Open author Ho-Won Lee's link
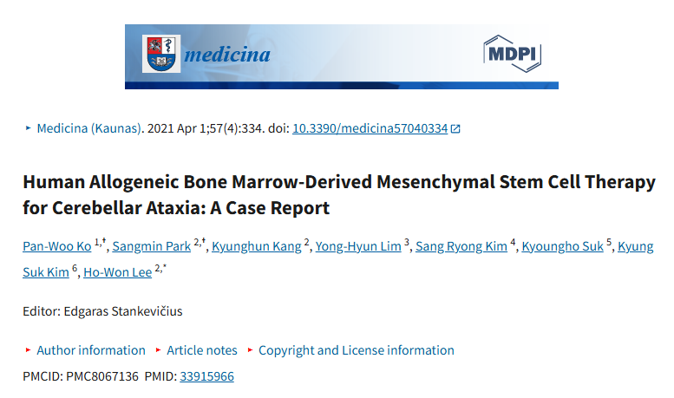The image size is (674, 398). point(117,272)
